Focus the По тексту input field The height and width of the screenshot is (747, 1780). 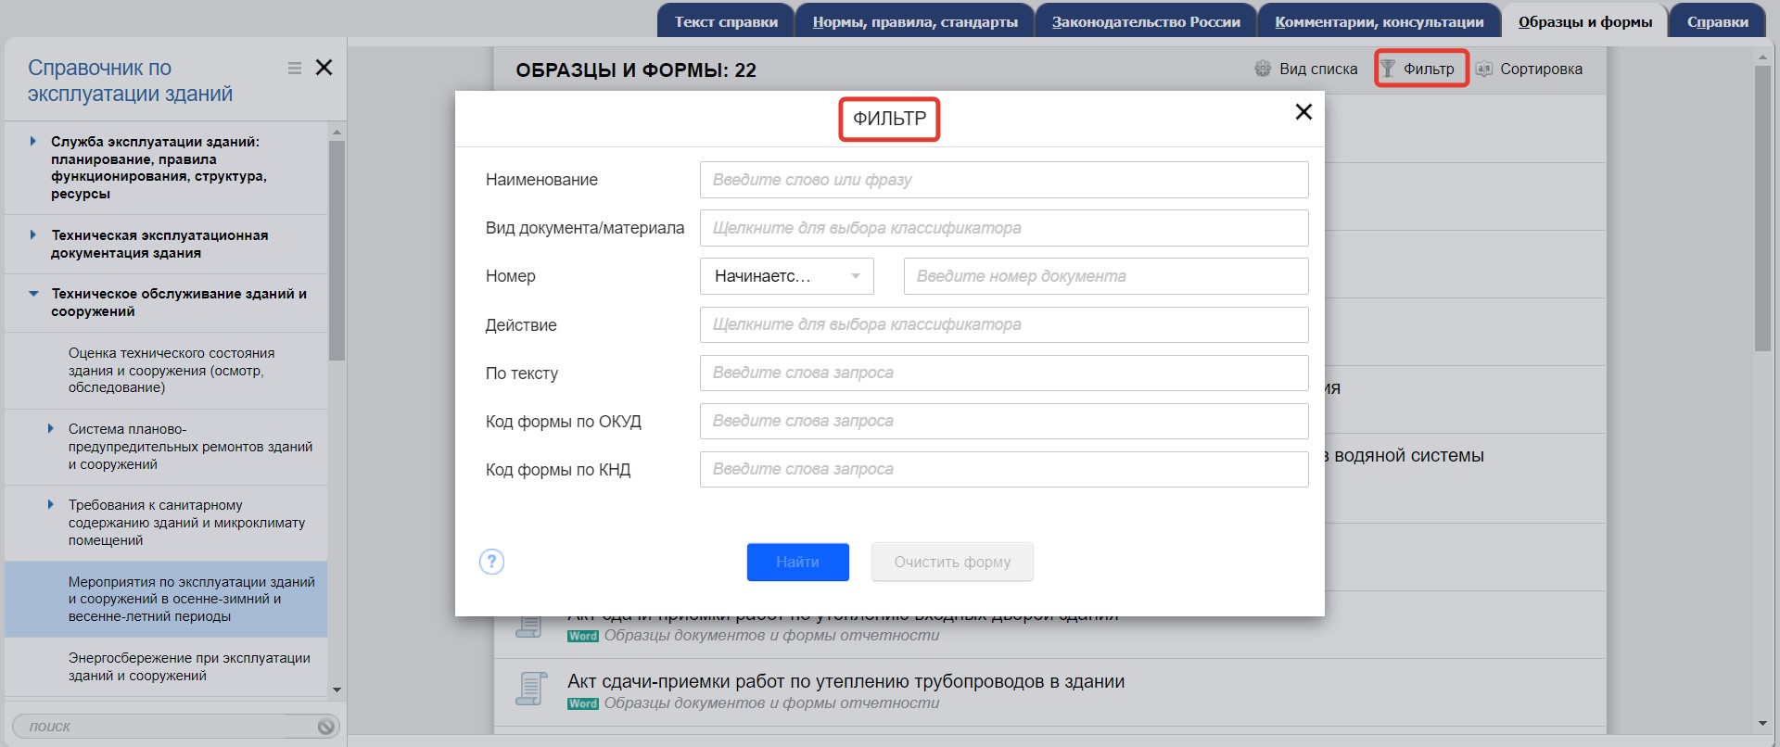tap(1004, 373)
